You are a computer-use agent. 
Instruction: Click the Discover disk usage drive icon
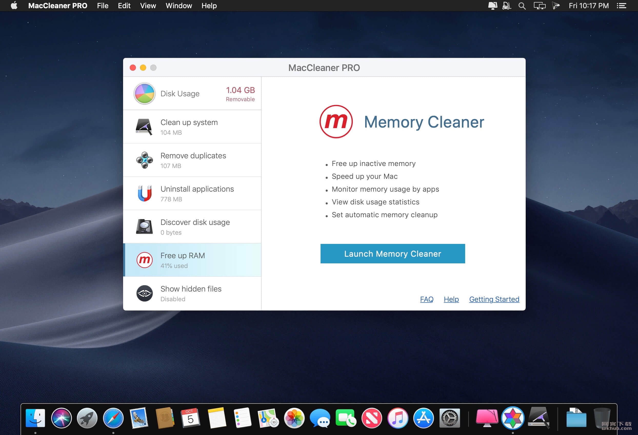(144, 226)
